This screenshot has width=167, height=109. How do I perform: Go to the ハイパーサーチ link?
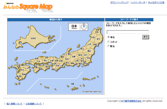138,2
